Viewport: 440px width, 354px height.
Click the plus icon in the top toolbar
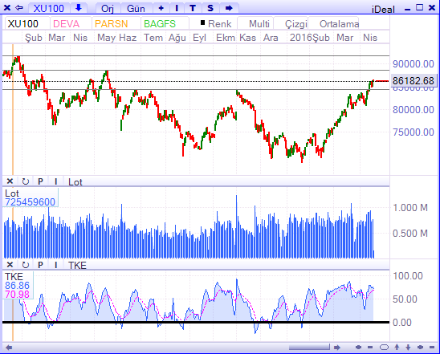[161, 8]
